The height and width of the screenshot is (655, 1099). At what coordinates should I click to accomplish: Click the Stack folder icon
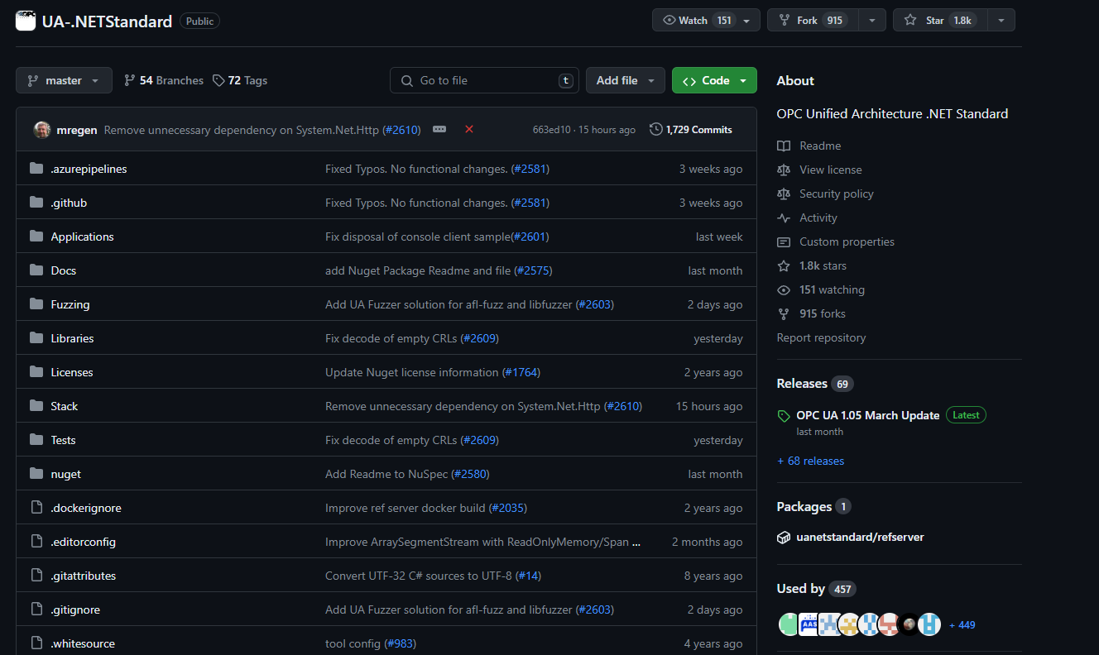coord(36,406)
